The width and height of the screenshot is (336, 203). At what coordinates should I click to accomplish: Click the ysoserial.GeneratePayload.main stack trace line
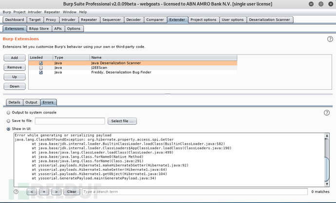pyautogui.click(x=94, y=178)
